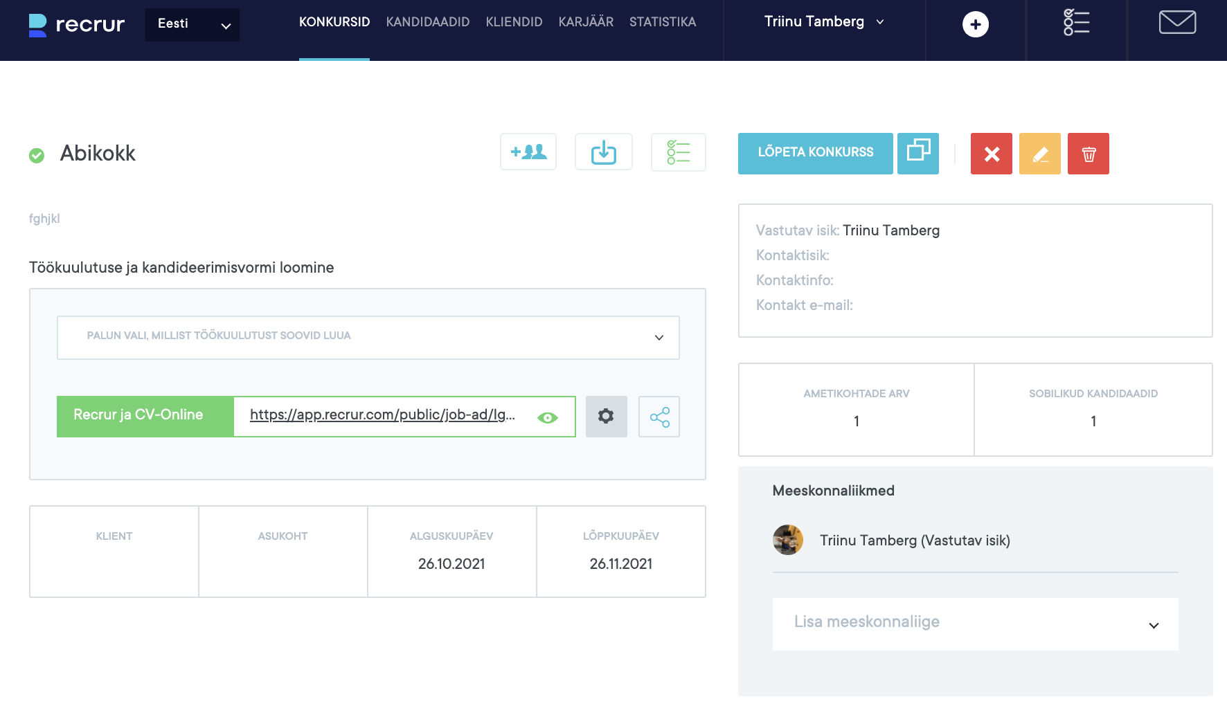The width and height of the screenshot is (1227, 717).
Task: Click the red trash delete button
Action: [1088, 154]
